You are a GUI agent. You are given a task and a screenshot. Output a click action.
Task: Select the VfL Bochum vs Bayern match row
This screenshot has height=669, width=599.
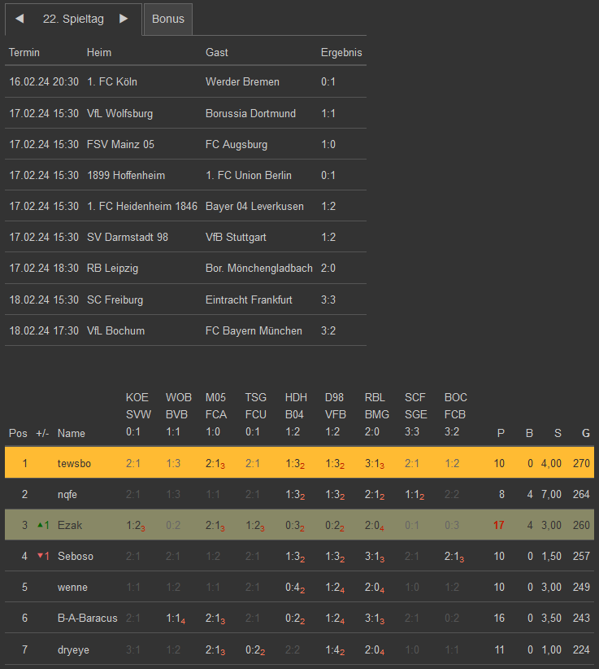point(185,330)
